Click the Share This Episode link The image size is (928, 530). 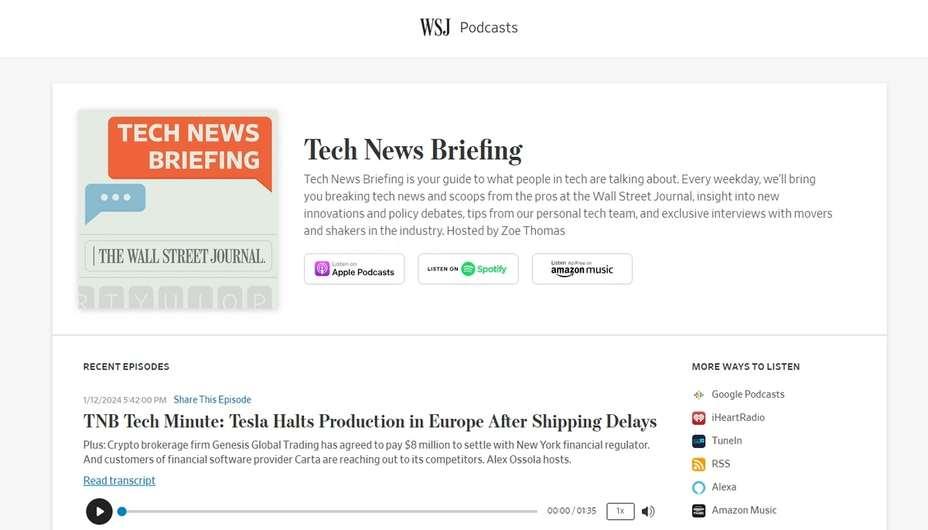pyautogui.click(x=212, y=399)
